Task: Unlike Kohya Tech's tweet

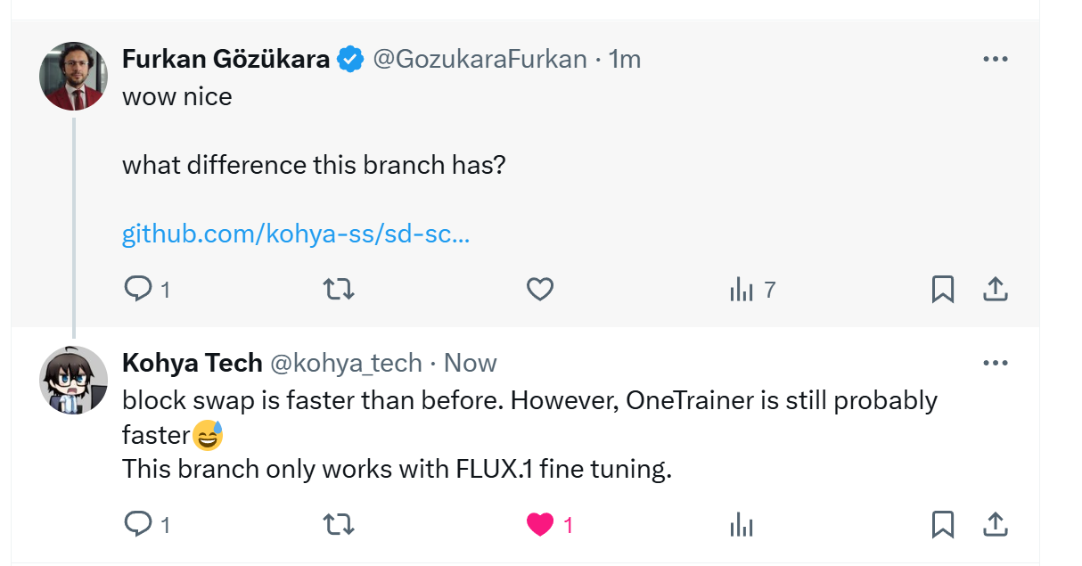Action: (540, 524)
